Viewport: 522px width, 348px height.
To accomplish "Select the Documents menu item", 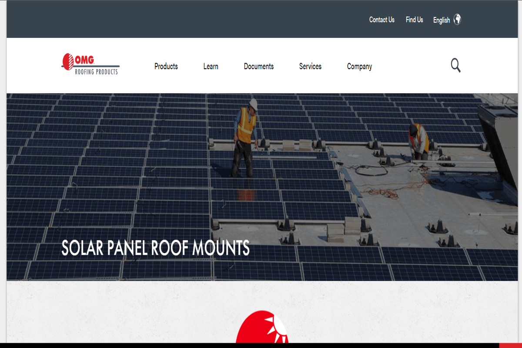I will click(x=258, y=66).
